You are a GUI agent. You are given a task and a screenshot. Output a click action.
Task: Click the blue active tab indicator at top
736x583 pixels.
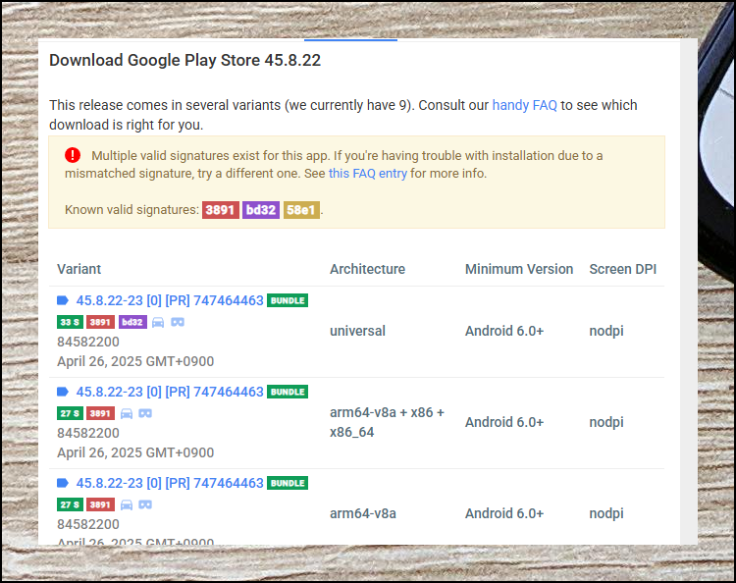(x=350, y=40)
